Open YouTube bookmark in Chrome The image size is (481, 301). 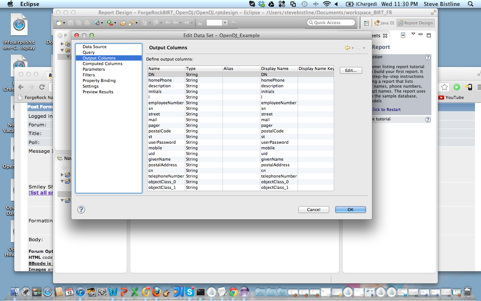coord(451,97)
